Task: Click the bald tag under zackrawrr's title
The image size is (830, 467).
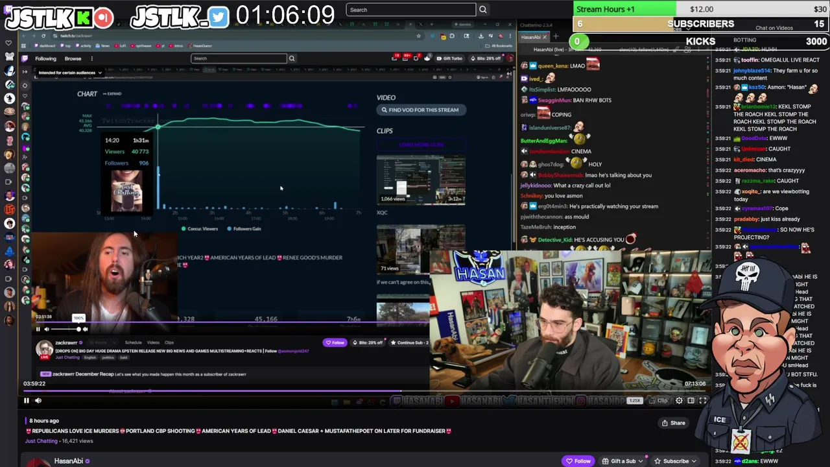Action: point(124,357)
